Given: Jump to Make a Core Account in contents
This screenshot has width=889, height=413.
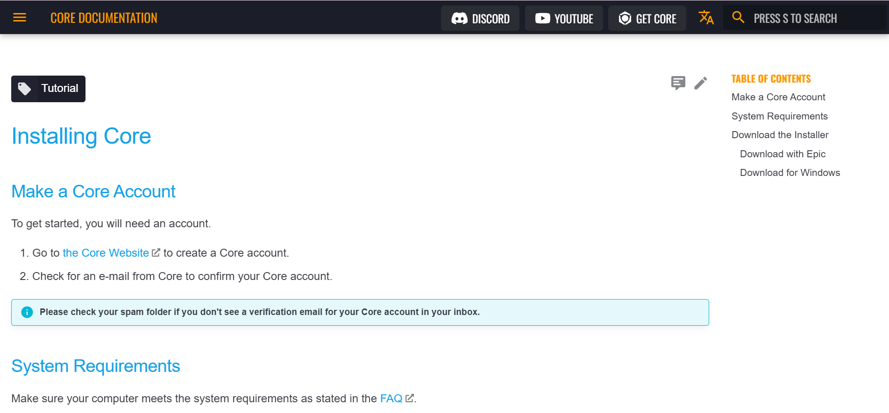Looking at the screenshot, I should pos(778,97).
